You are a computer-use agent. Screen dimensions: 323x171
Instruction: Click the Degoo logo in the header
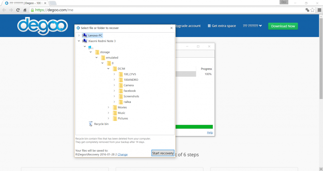[39, 26]
